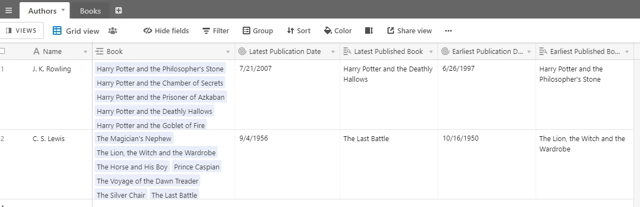The width and height of the screenshot is (640, 207).
Task: Select Earliest Published Book cell for Lewis
Action: click(585, 165)
